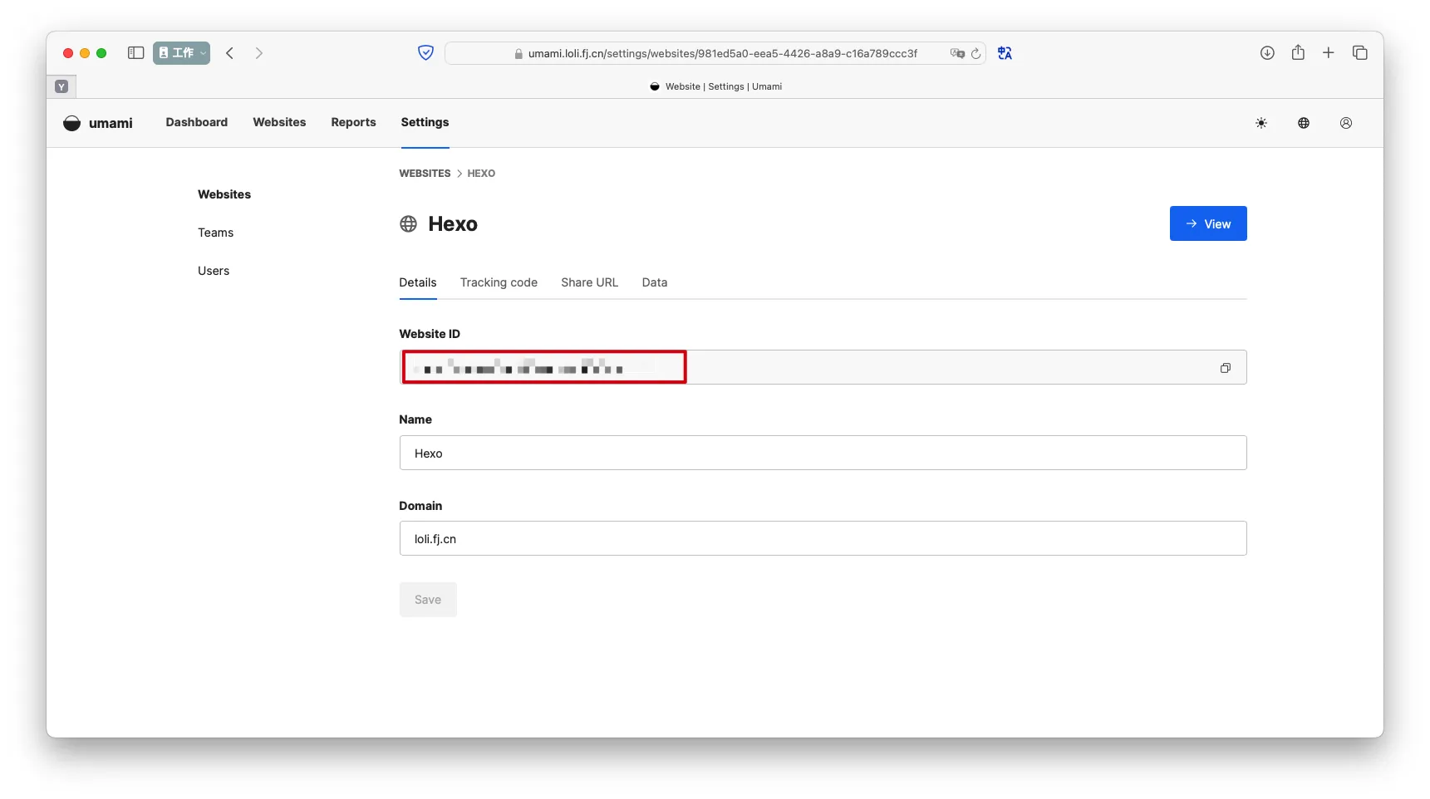Open the Share URL tab

590,282
